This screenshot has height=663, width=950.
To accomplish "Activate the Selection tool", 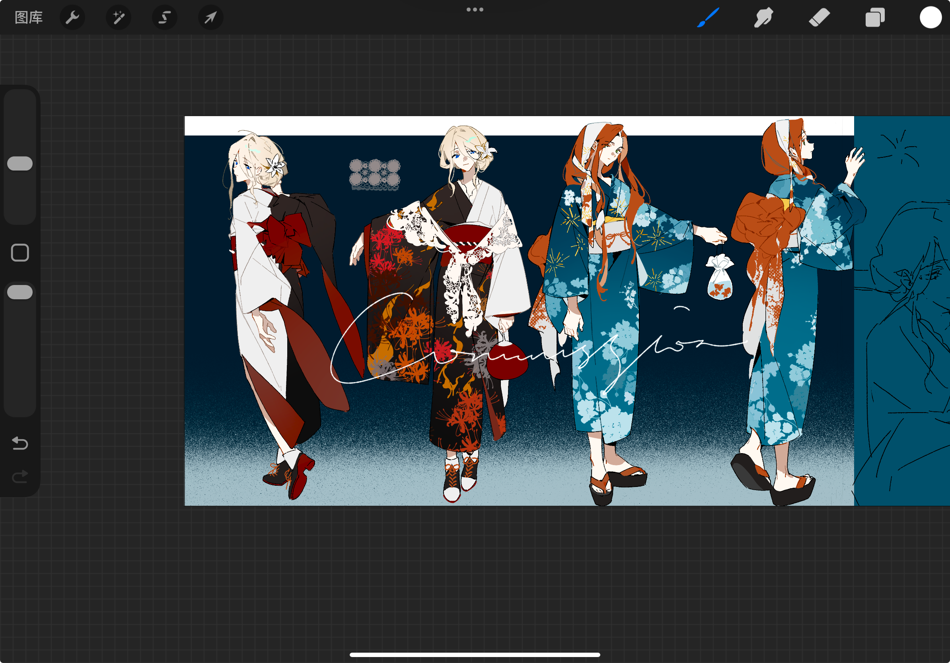I will tap(165, 17).
